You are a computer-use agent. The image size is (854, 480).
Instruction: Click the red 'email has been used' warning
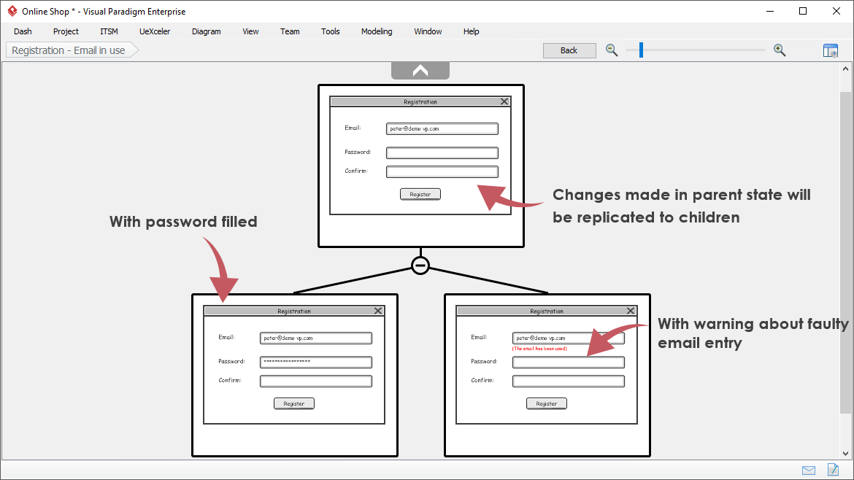pyautogui.click(x=539, y=348)
